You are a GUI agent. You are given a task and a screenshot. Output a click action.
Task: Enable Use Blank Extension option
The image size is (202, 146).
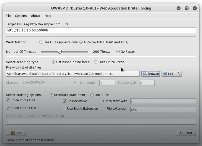pyautogui.click(x=65, y=108)
